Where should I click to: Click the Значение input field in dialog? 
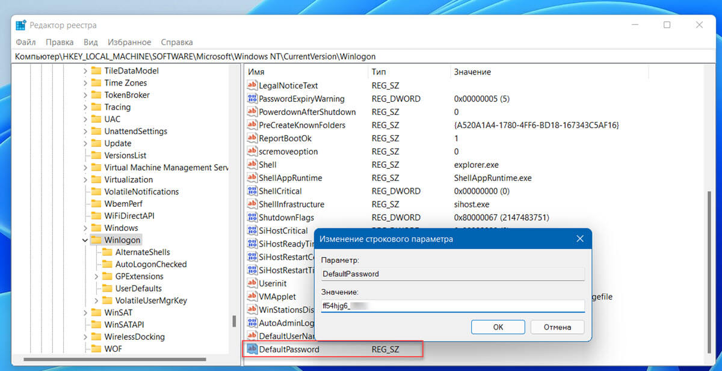[x=452, y=306]
